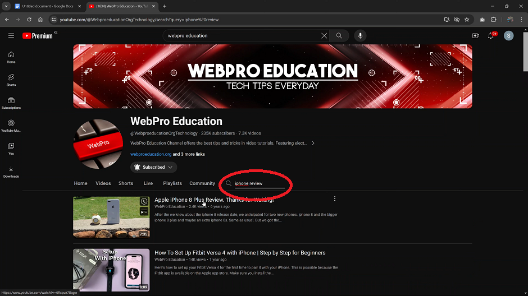The height and width of the screenshot is (296, 528).
Task: Click the WebPro channel avatar image
Action: pyautogui.click(x=98, y=144)
